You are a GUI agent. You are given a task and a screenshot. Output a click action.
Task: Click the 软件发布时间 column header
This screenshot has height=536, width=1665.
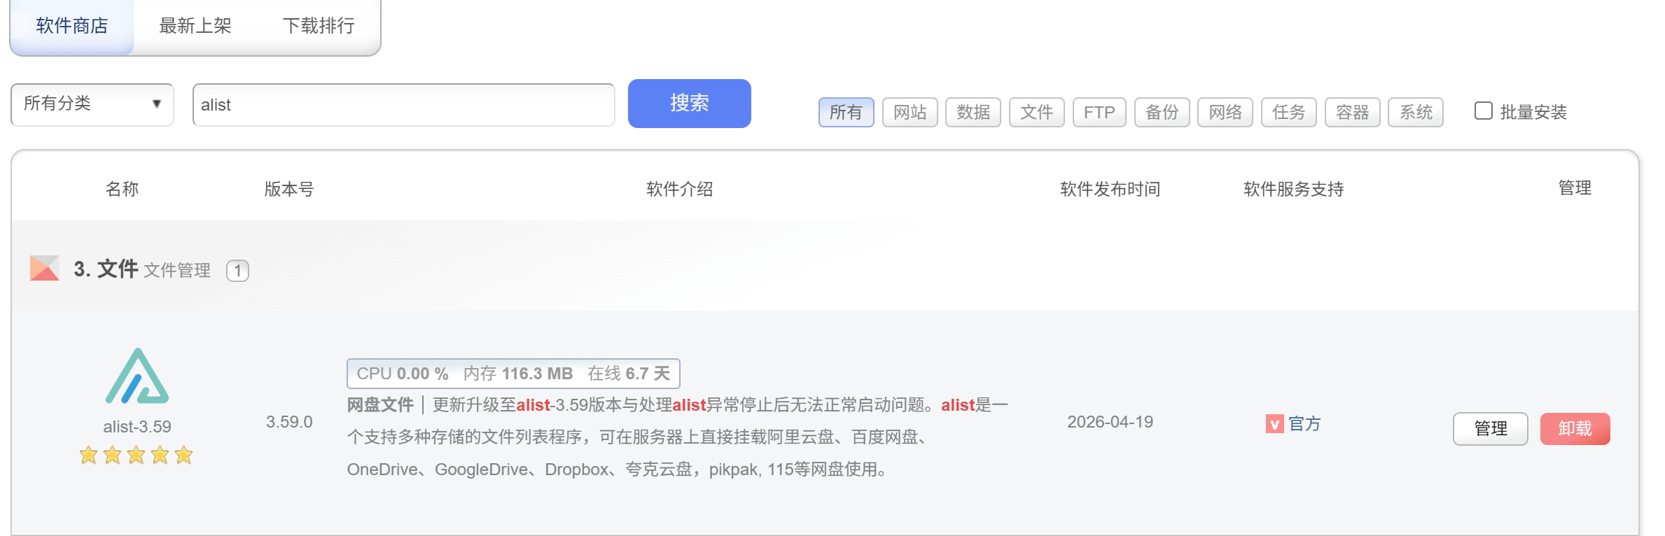click(1110, 189)
